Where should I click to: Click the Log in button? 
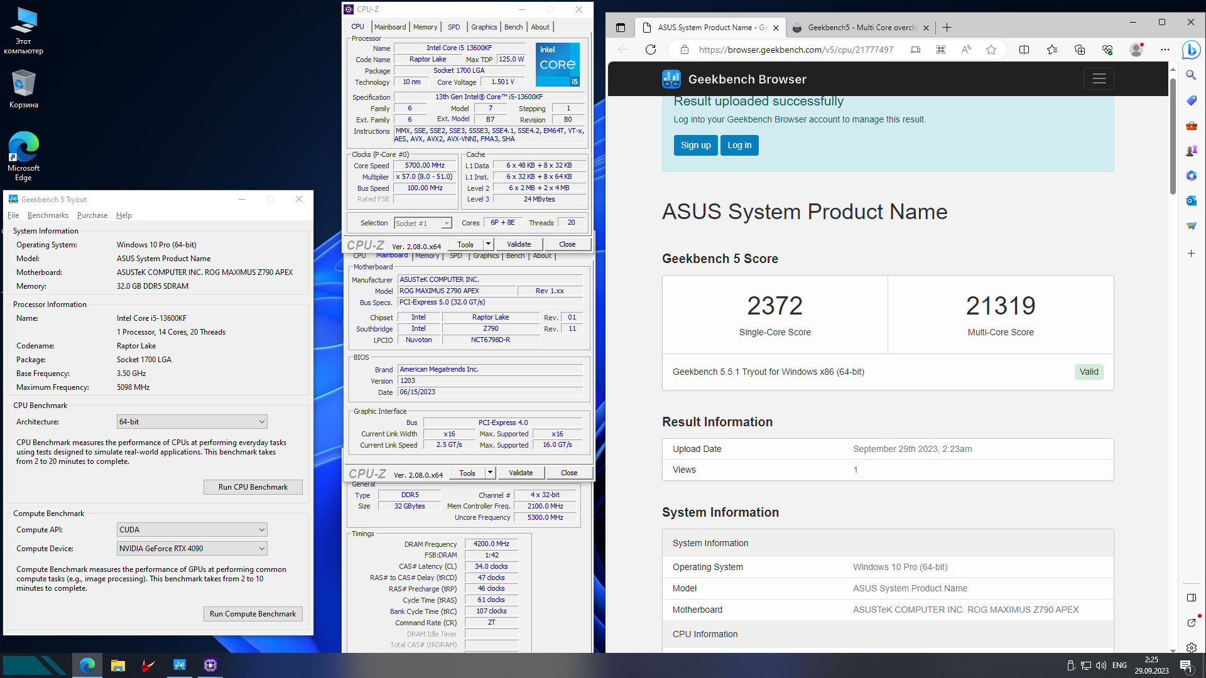click(x=739, y=145)
